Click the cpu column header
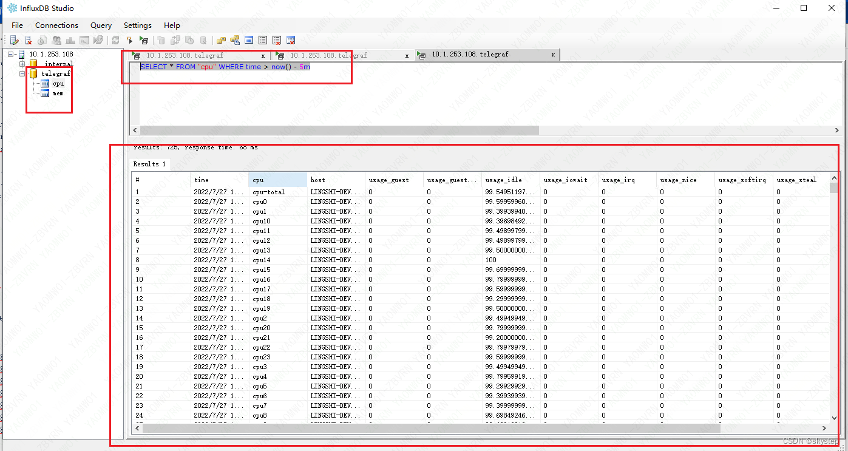The height and width of the screenshot is (451, 848). point(277,180)
